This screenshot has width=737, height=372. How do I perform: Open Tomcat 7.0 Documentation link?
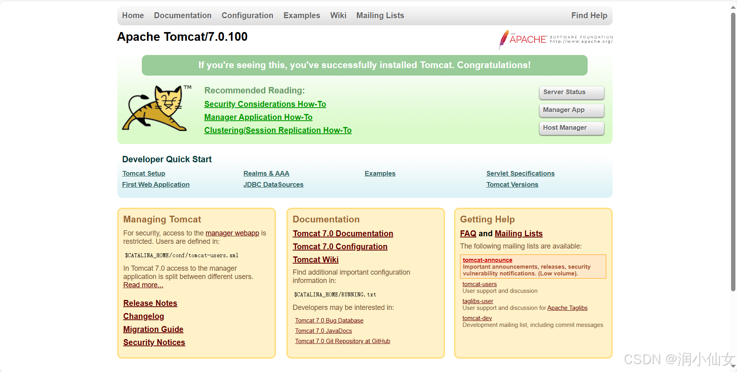click(x=343, y=233)
